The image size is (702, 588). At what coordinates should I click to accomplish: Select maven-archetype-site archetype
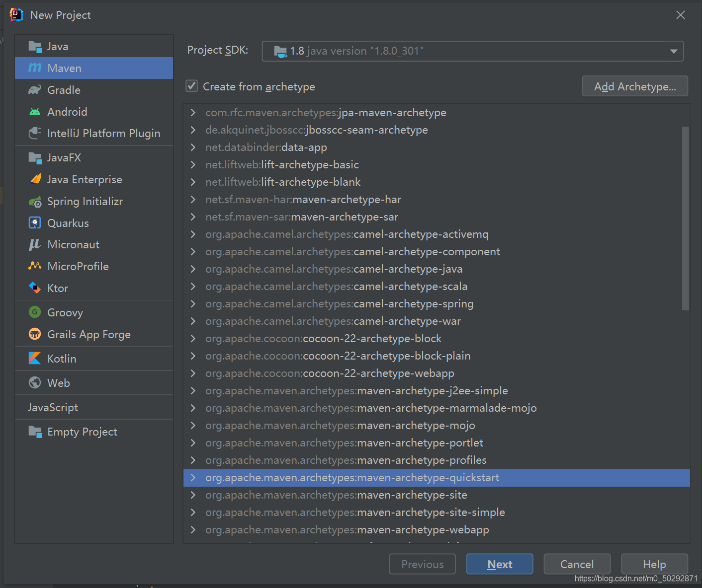[x=437, y=495]
